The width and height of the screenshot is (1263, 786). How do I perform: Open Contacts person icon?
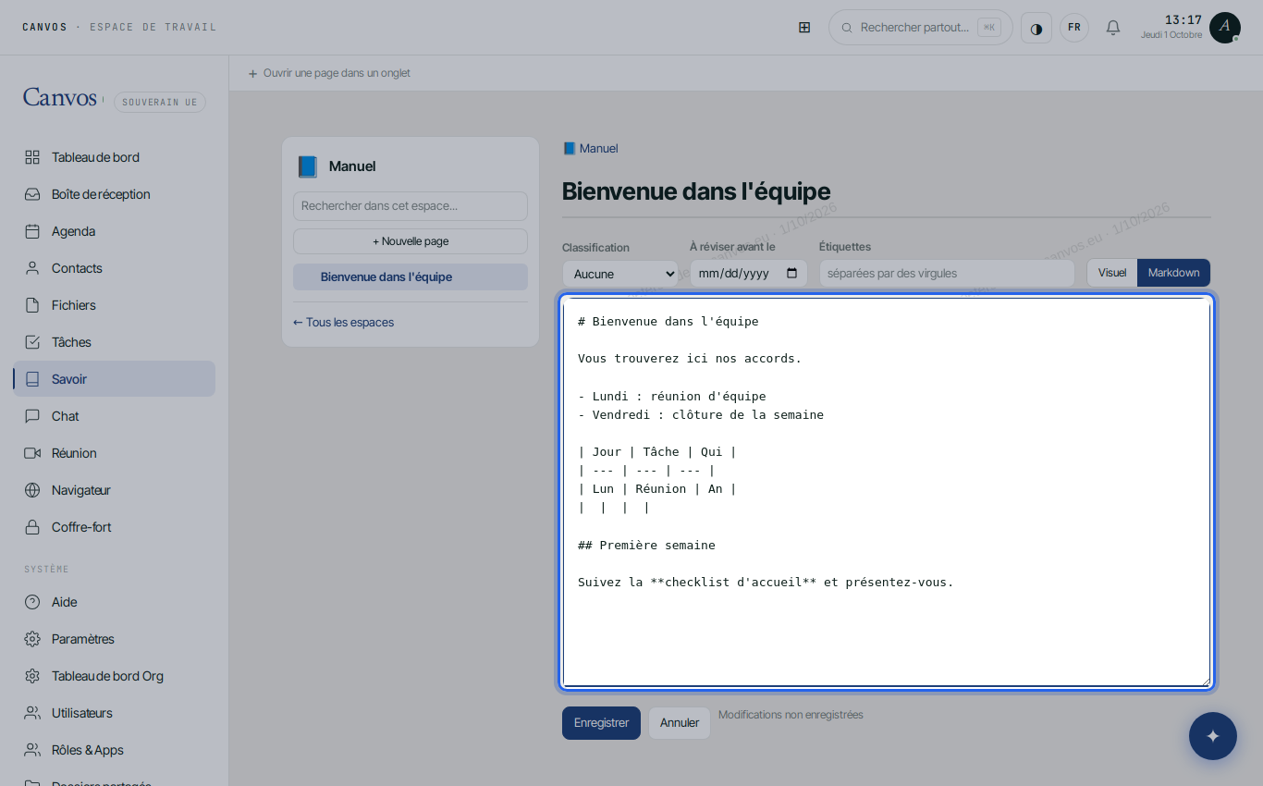coord(32,268)
